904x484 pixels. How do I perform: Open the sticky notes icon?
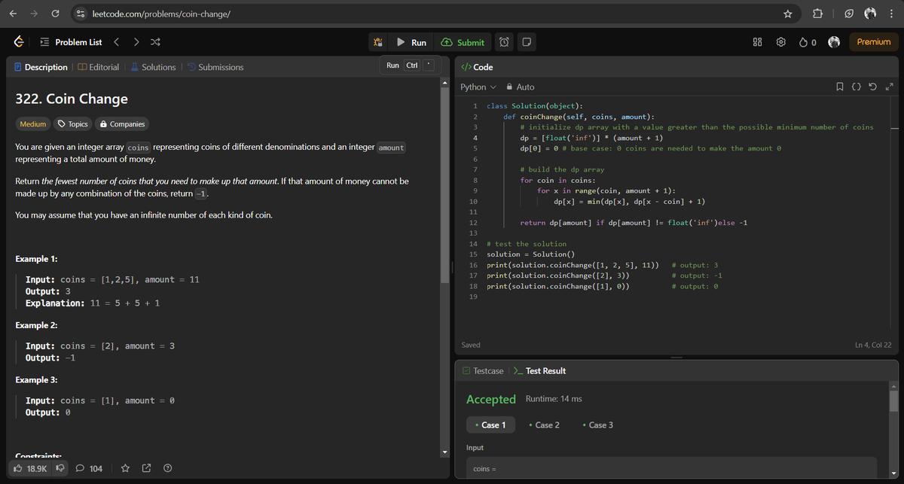(x=527, y=43)
